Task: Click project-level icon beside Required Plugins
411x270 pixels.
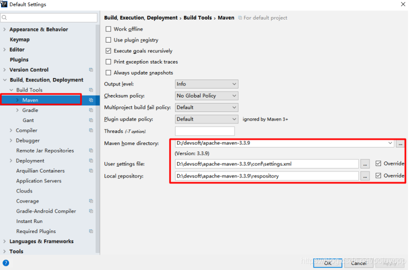Action: point(91,231)
